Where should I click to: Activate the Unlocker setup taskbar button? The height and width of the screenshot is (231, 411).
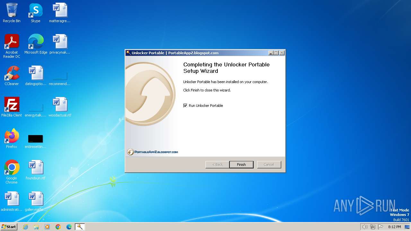click(x=80, y=227)
